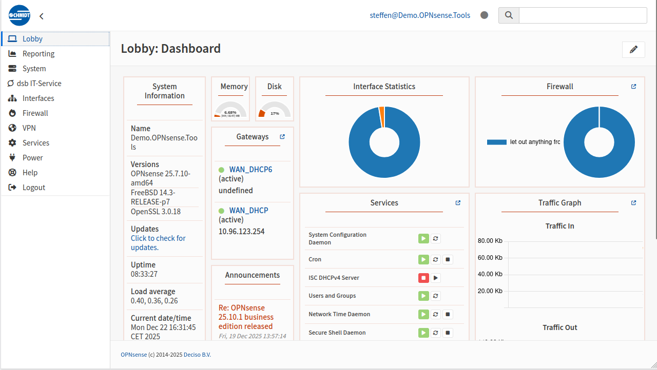The height and width of the screenshot is (370, 657).
Task: Open the Gateways widget external link icon
Action: (x=282, y=137)
